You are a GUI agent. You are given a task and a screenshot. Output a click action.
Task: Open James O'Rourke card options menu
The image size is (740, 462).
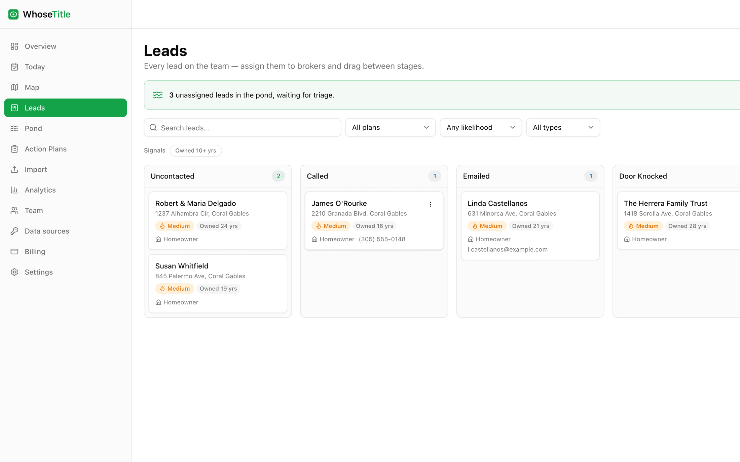click(x=431, y=204)
